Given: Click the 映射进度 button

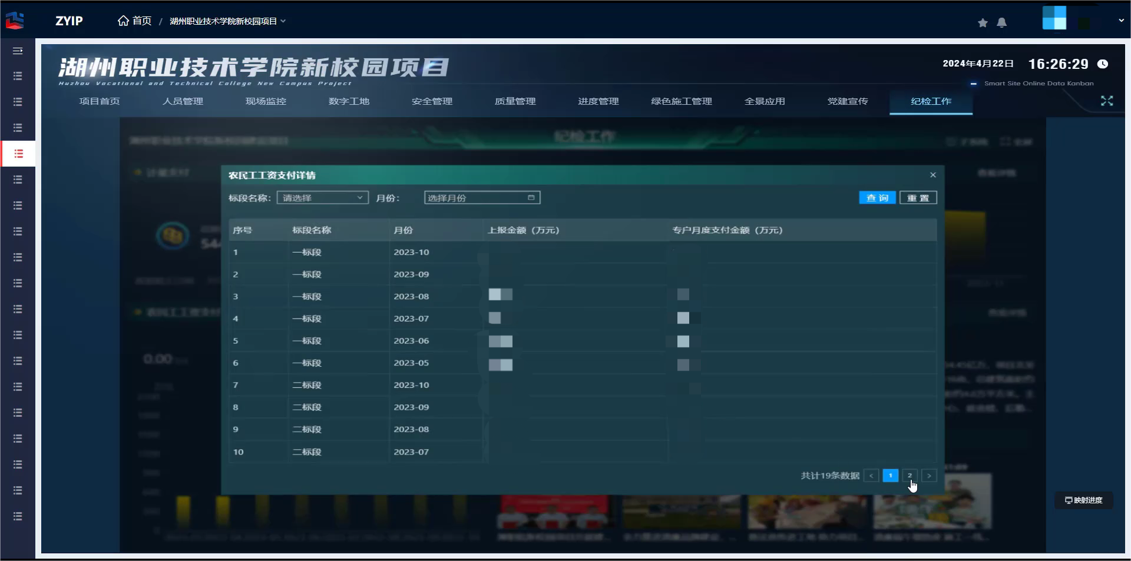Looking at the screenshot, I should [1083, 500].
